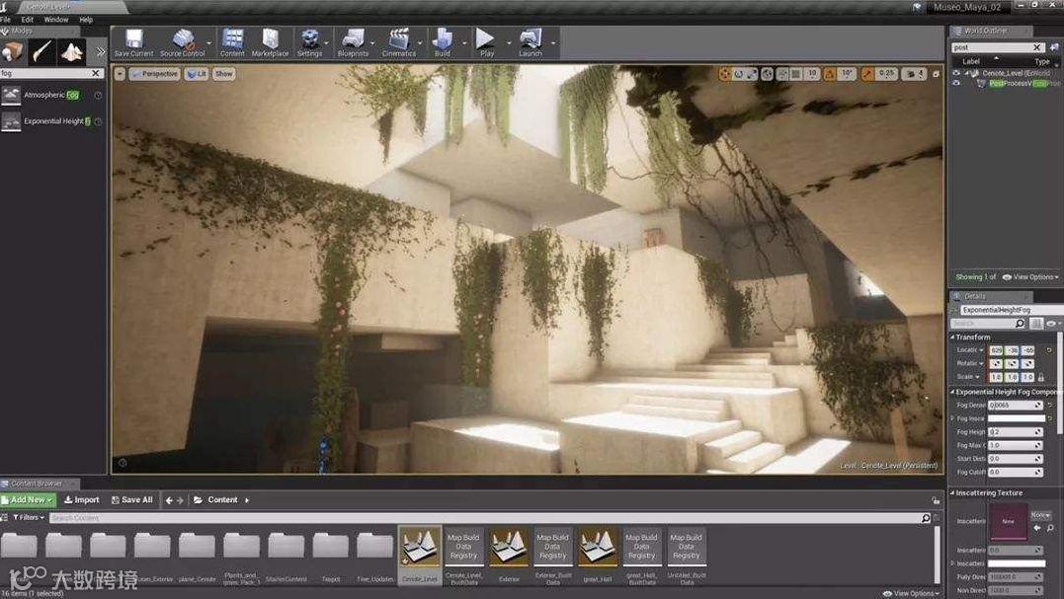
Task: Select the Landscape mode icon
Action: pyautogui.click(x=71, y=52)
